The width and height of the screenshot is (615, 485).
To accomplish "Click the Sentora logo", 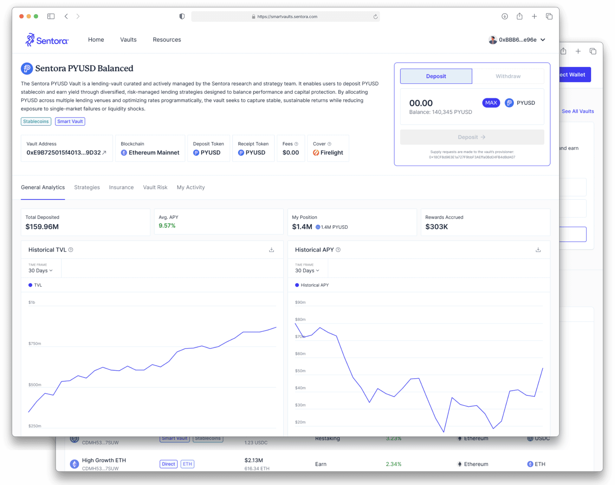I will 47,40.
